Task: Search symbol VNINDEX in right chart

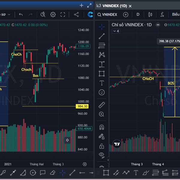Action: (x=107, y=15)
